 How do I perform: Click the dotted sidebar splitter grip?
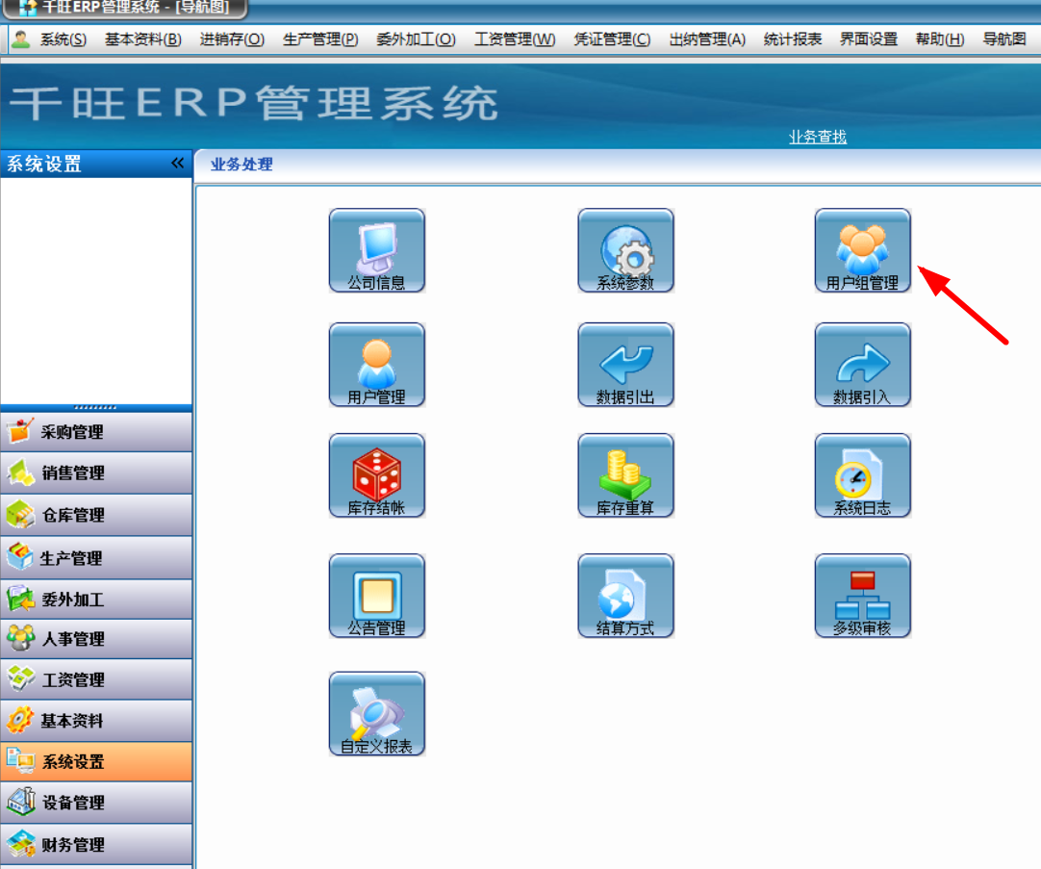click(95, 407)
